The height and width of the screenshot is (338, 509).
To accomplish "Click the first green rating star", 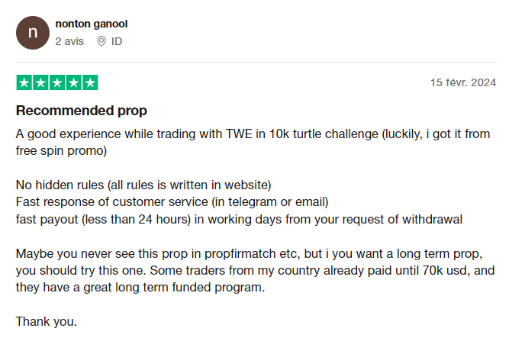I will click(x=24, y=82).
